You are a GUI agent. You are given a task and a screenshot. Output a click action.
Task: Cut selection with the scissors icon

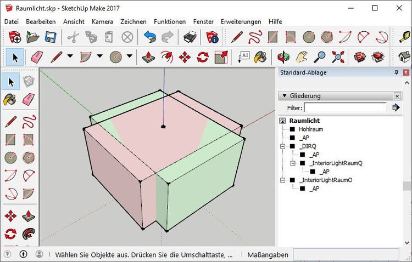tap(73, 37)
